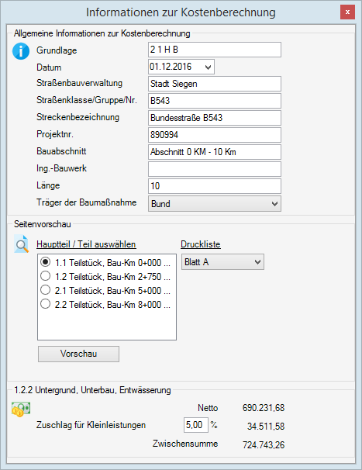This screenshot has width=362, height=470.
Task: Click the empty Ing.-Bauwerk field
Action: pyautogui.click(x=215, y=169)
